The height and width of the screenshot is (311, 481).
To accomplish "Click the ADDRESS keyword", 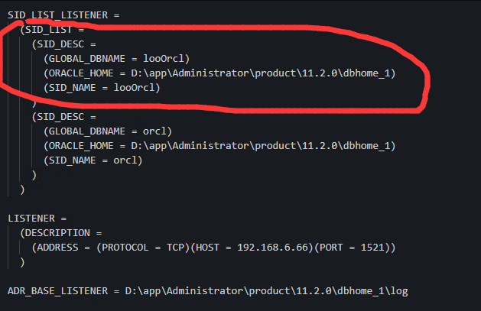I will tap(57, 248).
